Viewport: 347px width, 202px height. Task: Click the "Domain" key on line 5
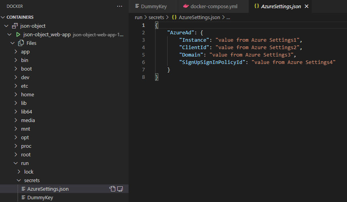click(x=191, y=55)
